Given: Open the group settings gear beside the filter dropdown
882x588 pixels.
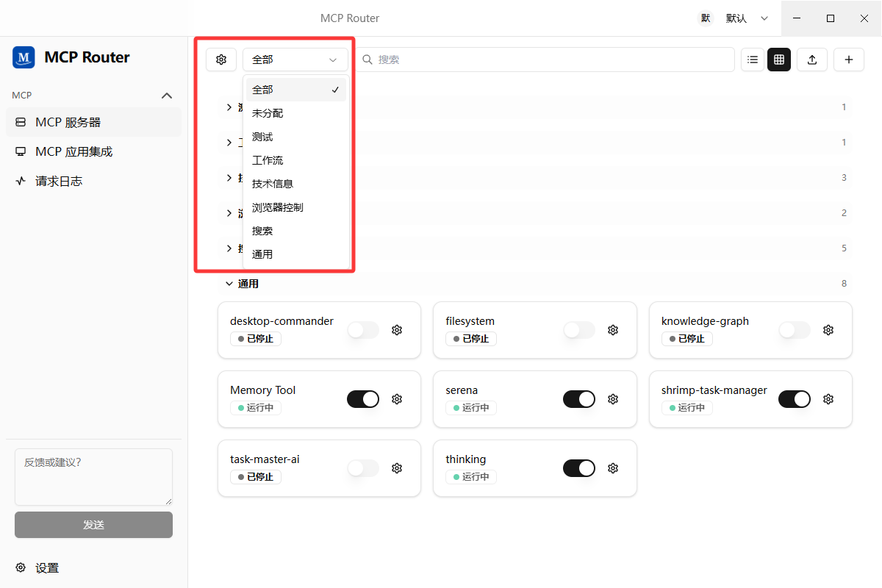Looking at the screenshot, I should (221, 60).
